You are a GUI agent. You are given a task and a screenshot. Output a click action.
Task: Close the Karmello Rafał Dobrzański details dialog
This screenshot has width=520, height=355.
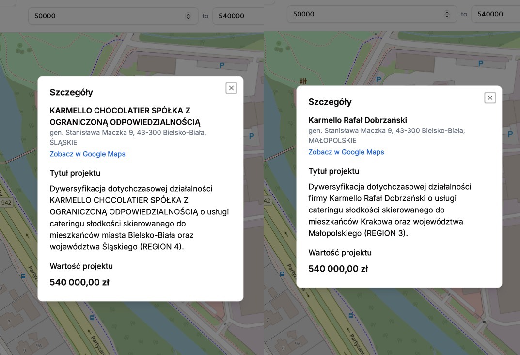[490, 97]
